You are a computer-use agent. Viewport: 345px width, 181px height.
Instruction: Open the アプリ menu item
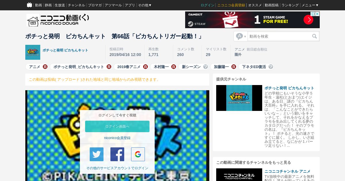pyautogui.click(x=130, y=5)
